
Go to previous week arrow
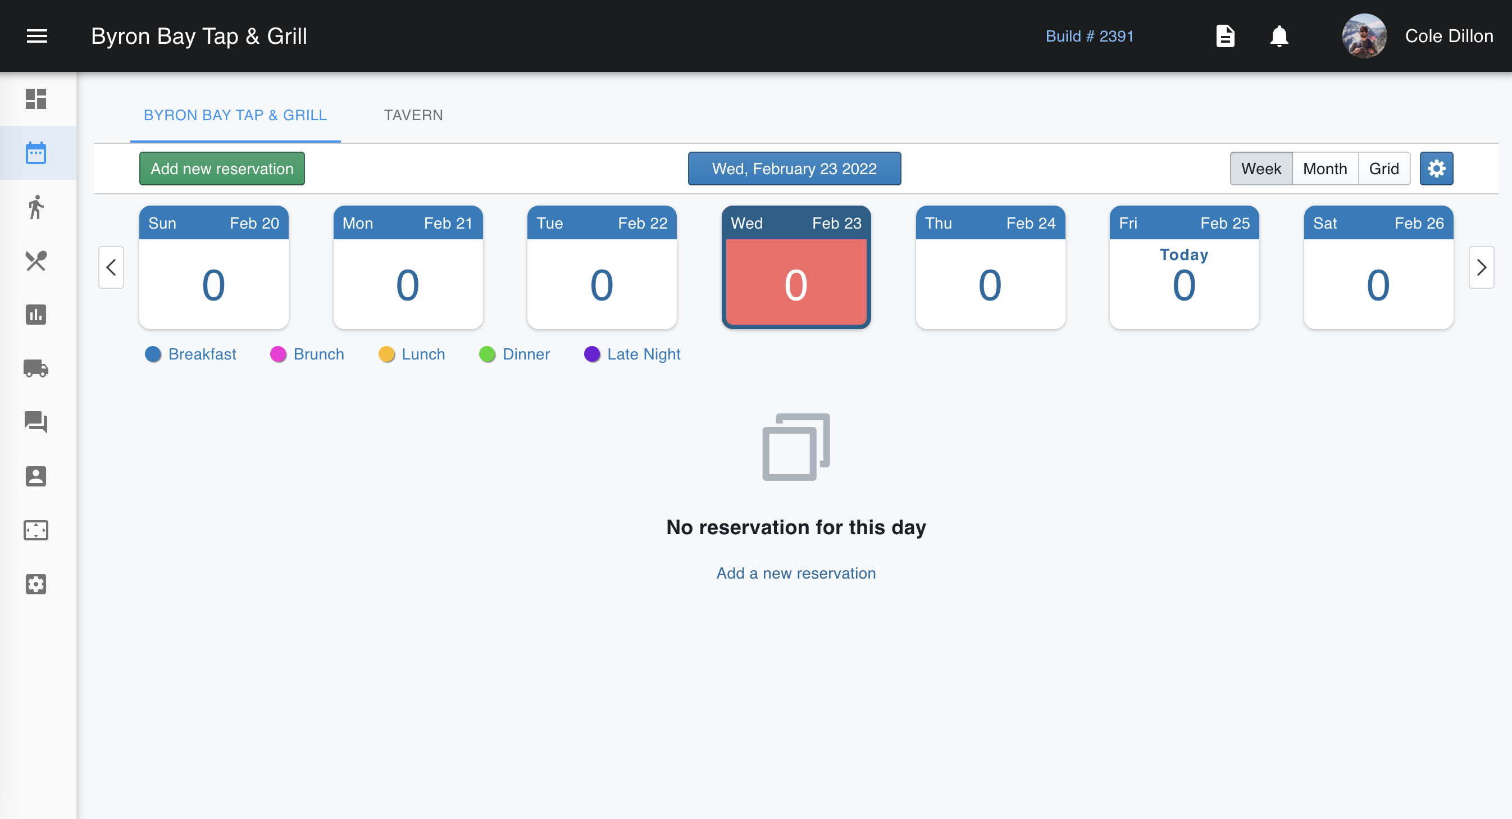point(111,268)
